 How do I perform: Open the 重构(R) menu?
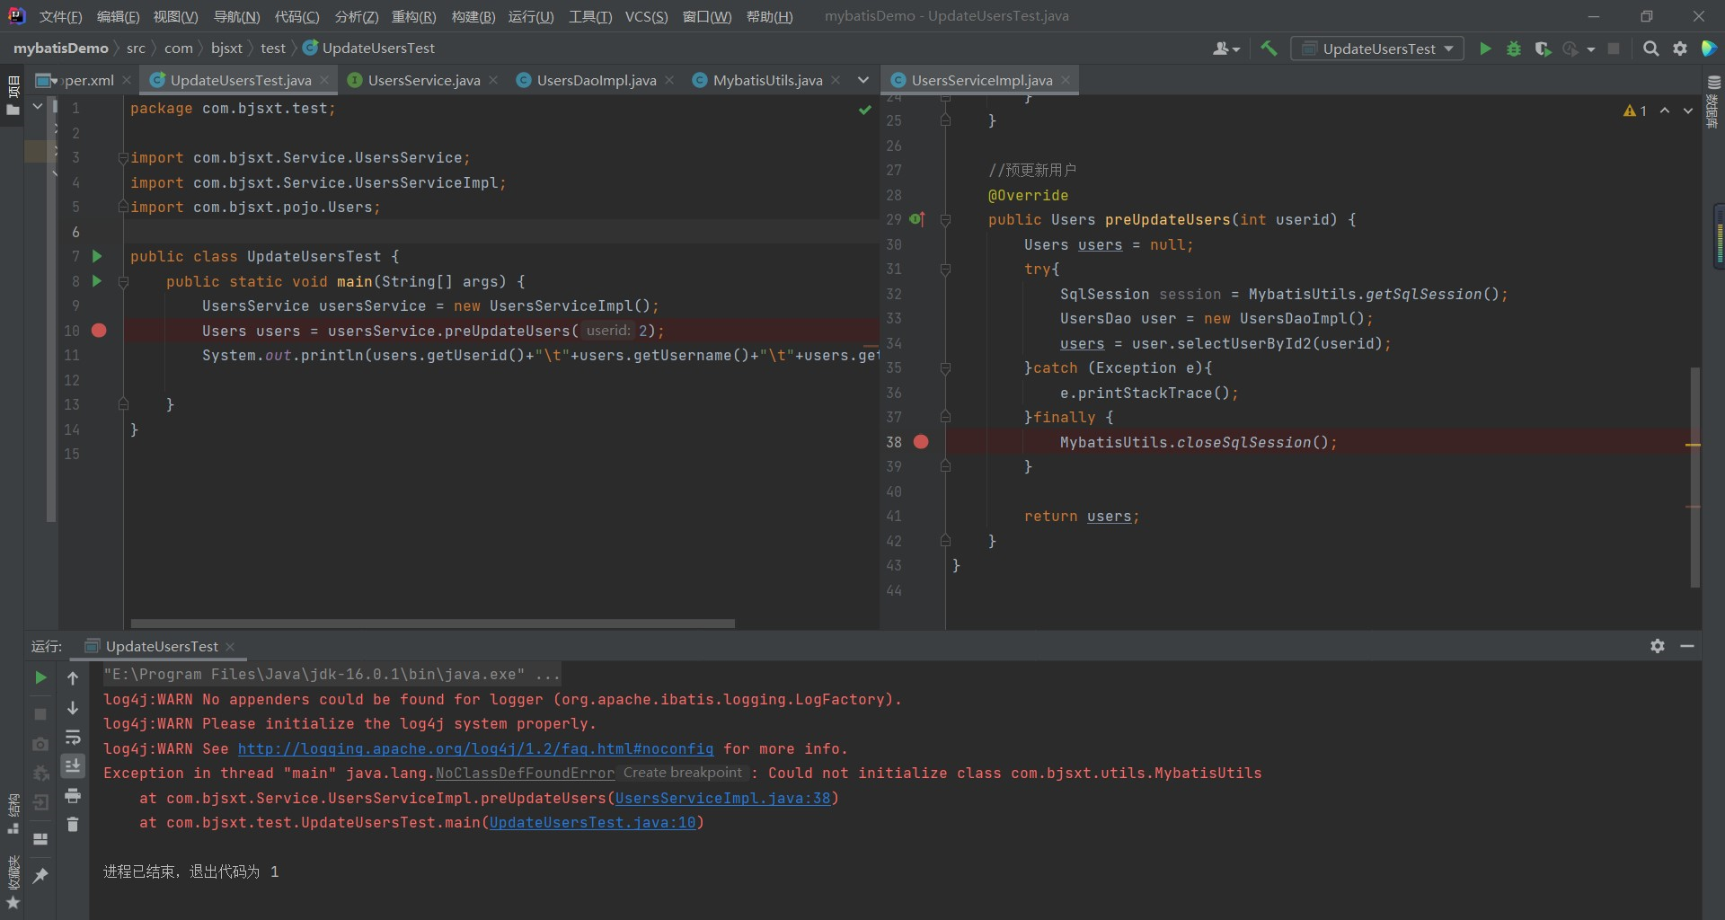(414, 16)
